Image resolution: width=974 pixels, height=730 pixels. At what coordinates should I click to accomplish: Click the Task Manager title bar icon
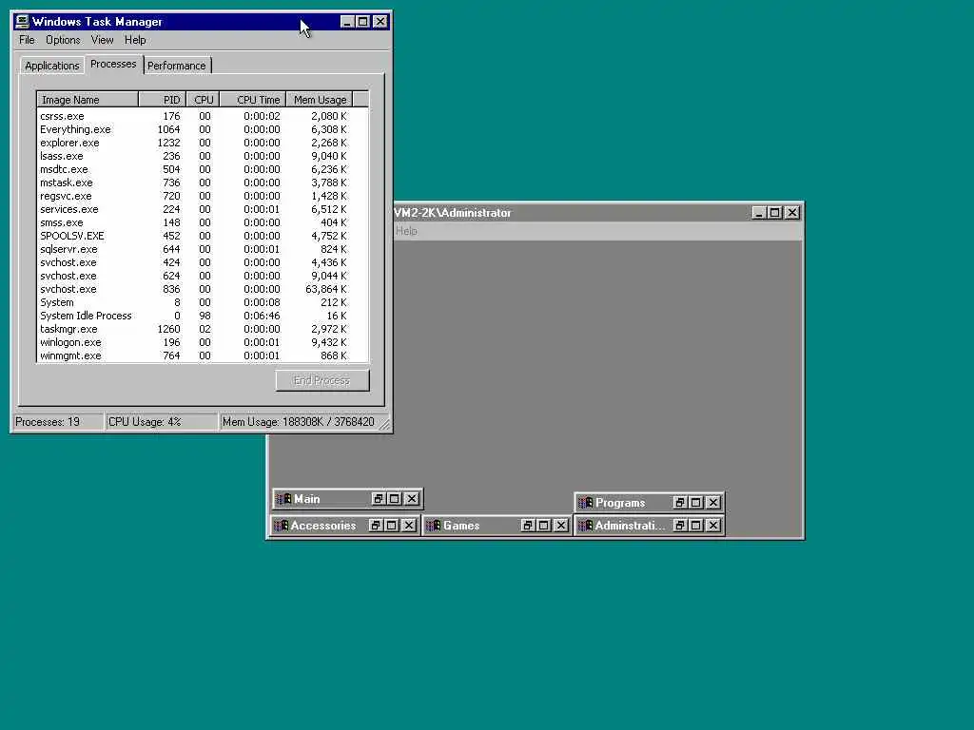click(x=22, y=22)
